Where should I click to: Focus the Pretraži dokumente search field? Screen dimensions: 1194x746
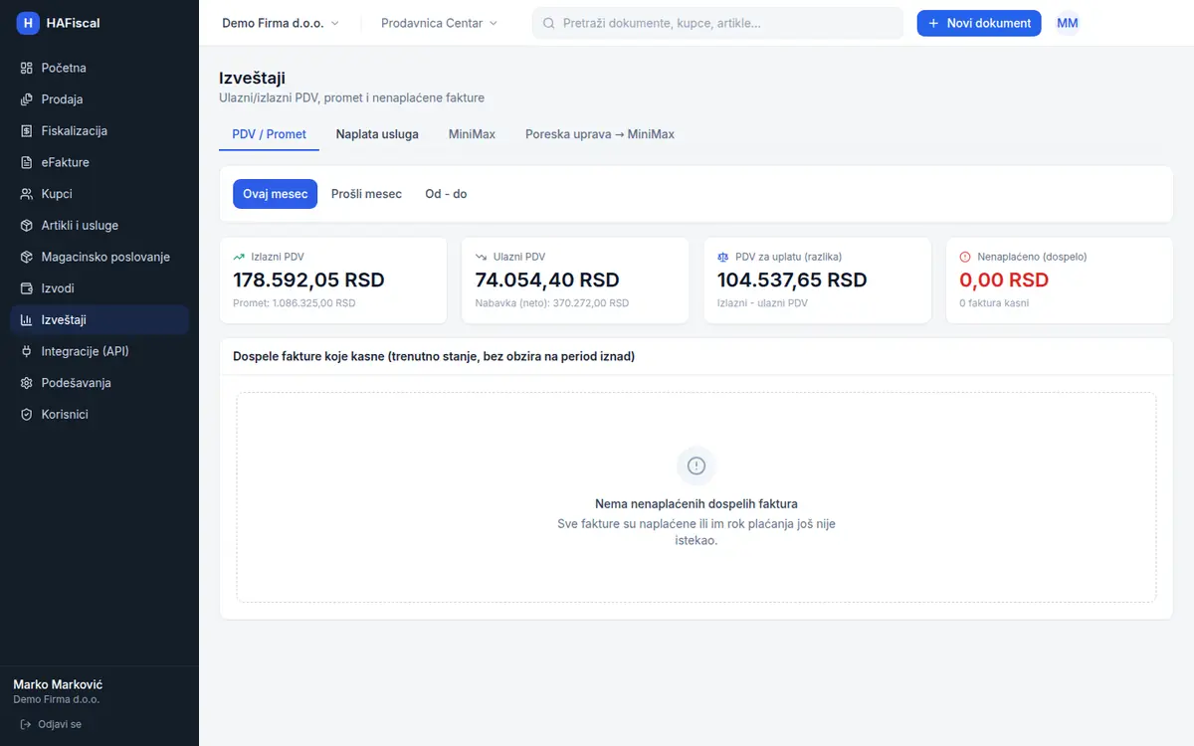pyautogui.click(x=717, y=23)
